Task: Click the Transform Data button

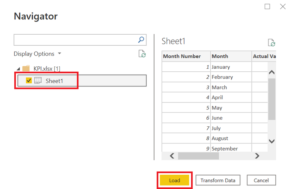Action: [x=218, y=180]
